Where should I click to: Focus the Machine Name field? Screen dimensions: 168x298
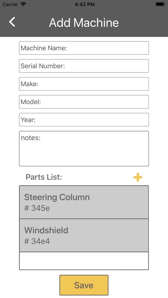click(x=84, y=48)
